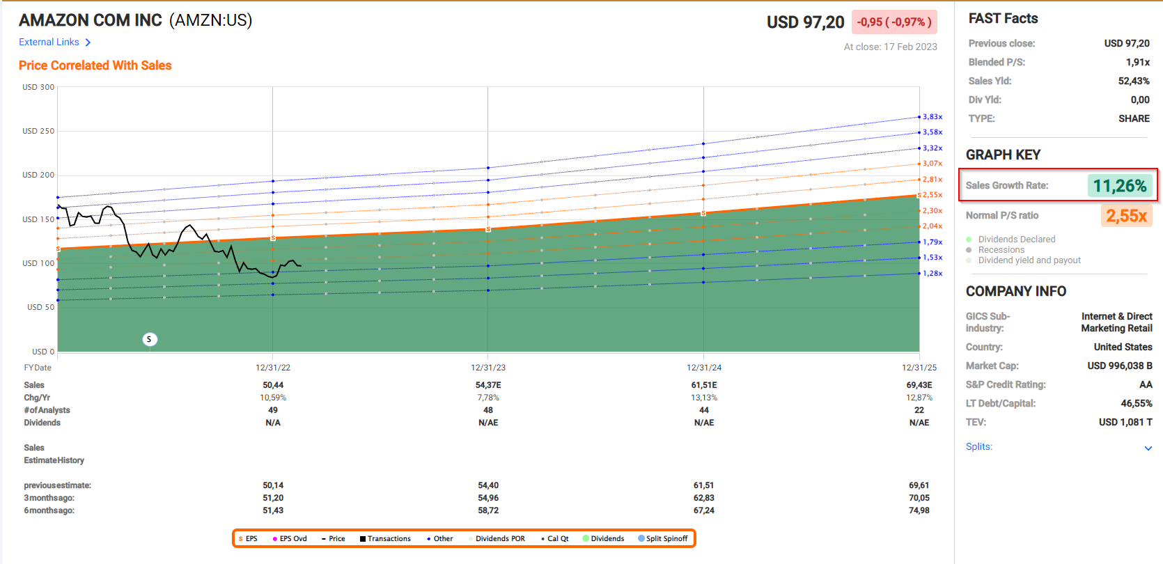Screen dimensions: 1163x564
Task: Toggle the Transactions legend square
Action: pos(363,539)
